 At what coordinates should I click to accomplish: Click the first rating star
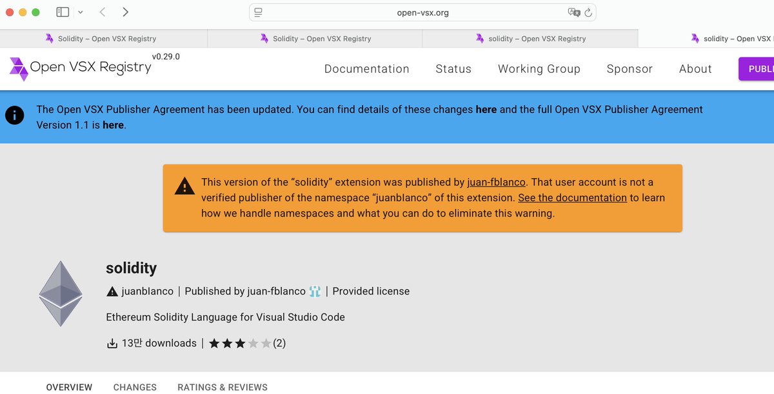pyautogui.click(x=214, y=344)
